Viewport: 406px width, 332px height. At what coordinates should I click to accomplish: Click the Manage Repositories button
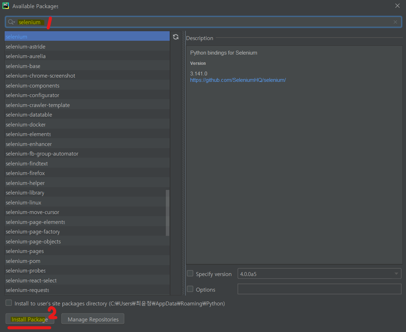coord(93,319)
